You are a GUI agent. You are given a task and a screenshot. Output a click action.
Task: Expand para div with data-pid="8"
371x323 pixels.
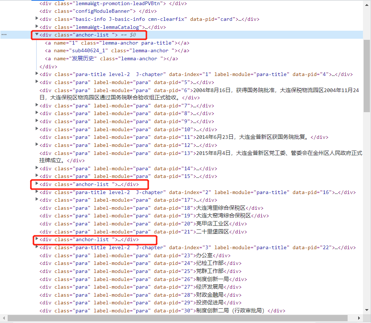(37, 113)
